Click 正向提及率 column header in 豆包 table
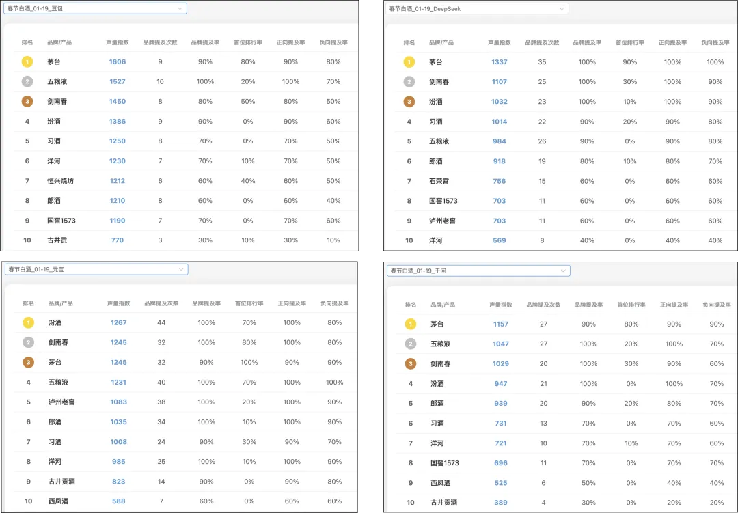Screen dimensions: 738x513 click(291, 42)
